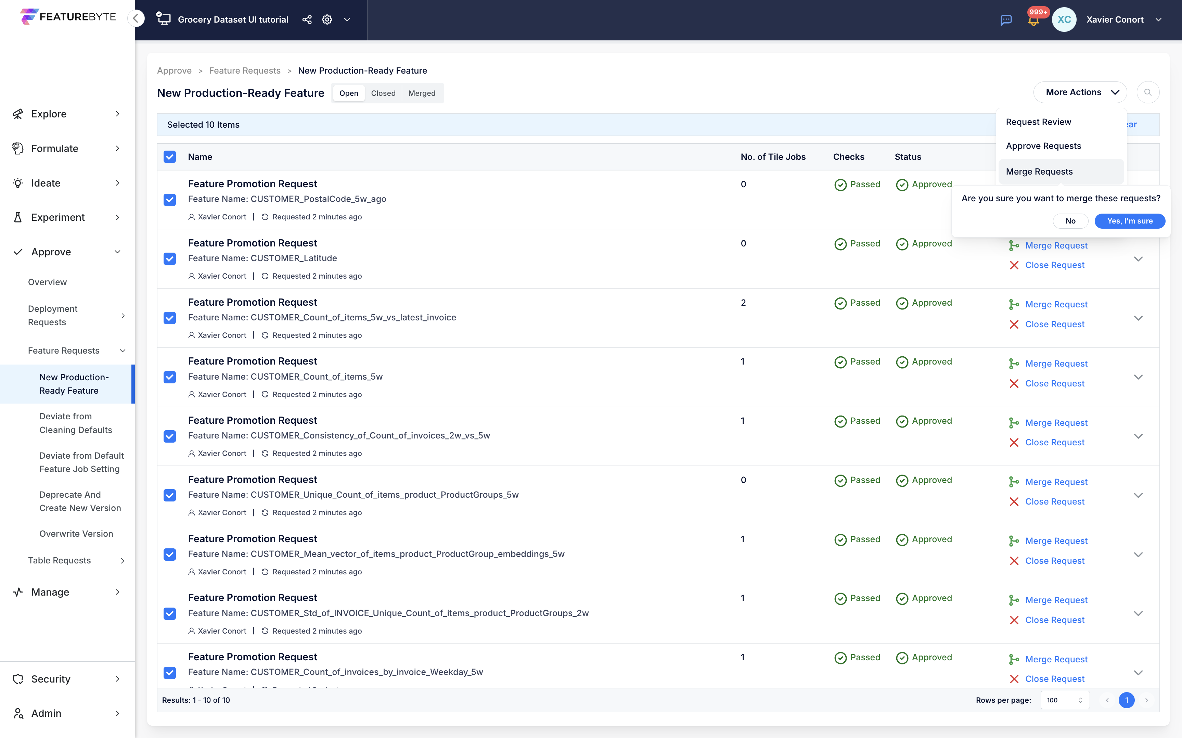The image size is (1182, 738).
Task: Collapse the sidebar with the arrow button
Action: [x=136, y=18]
